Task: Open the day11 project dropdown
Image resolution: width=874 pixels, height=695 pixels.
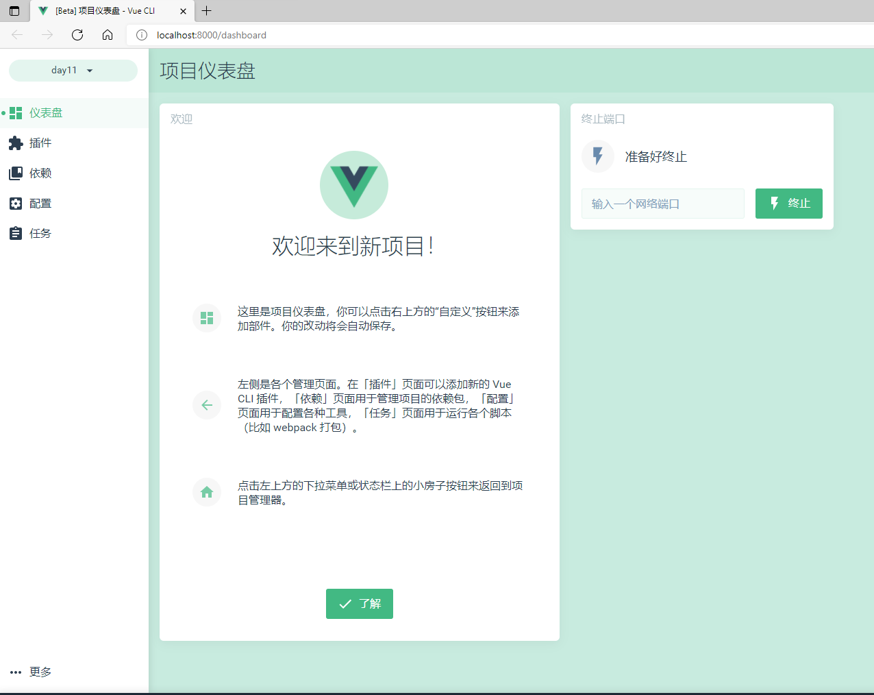Action: click(73, 71)
